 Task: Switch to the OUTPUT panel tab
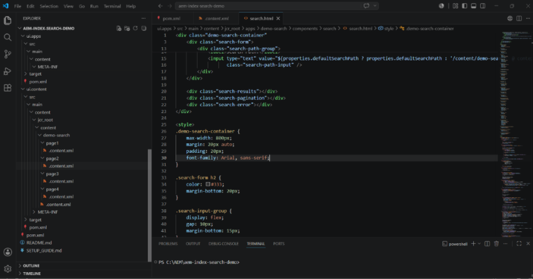[193, 244]
